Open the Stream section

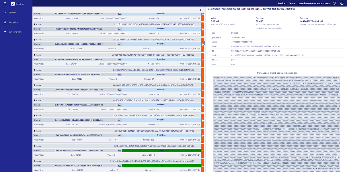pos(12,13)
